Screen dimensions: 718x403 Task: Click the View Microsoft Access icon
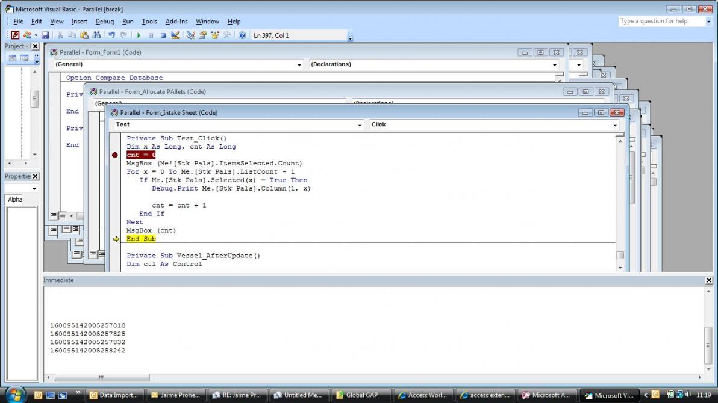tap(15, 35)
